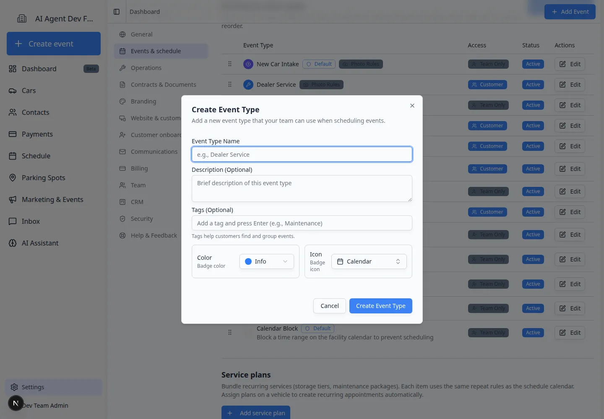Close the Create Event Type dialog

pos(412,106)
